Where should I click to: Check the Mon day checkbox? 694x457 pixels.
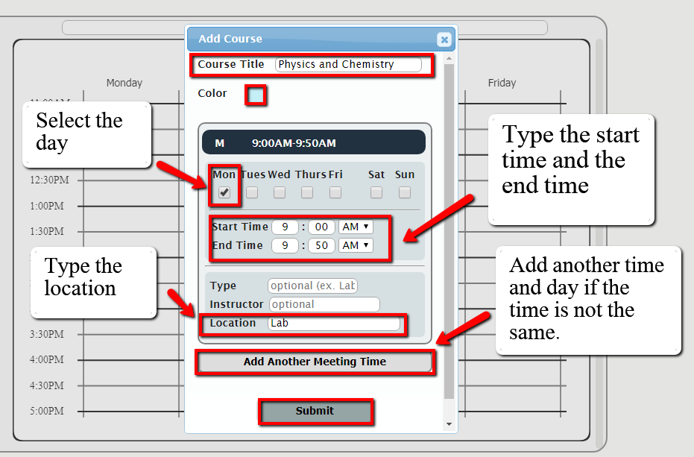pyautogui.click(x=226, y=192)
